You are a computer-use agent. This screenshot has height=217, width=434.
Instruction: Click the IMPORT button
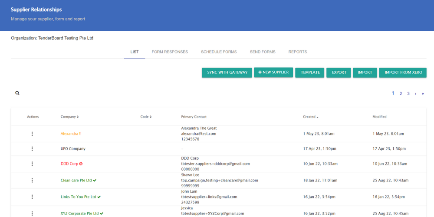tap(365, 72)
